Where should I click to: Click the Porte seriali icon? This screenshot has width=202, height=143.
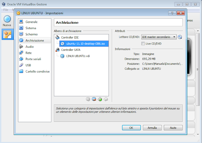[21, 59]
